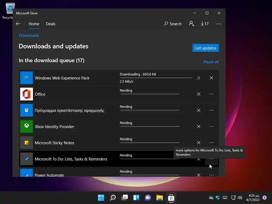Viewport: 272px width, 204px height.
Task: Click Windows Web Experience Pack app icon
Action: tap(27, 78)
